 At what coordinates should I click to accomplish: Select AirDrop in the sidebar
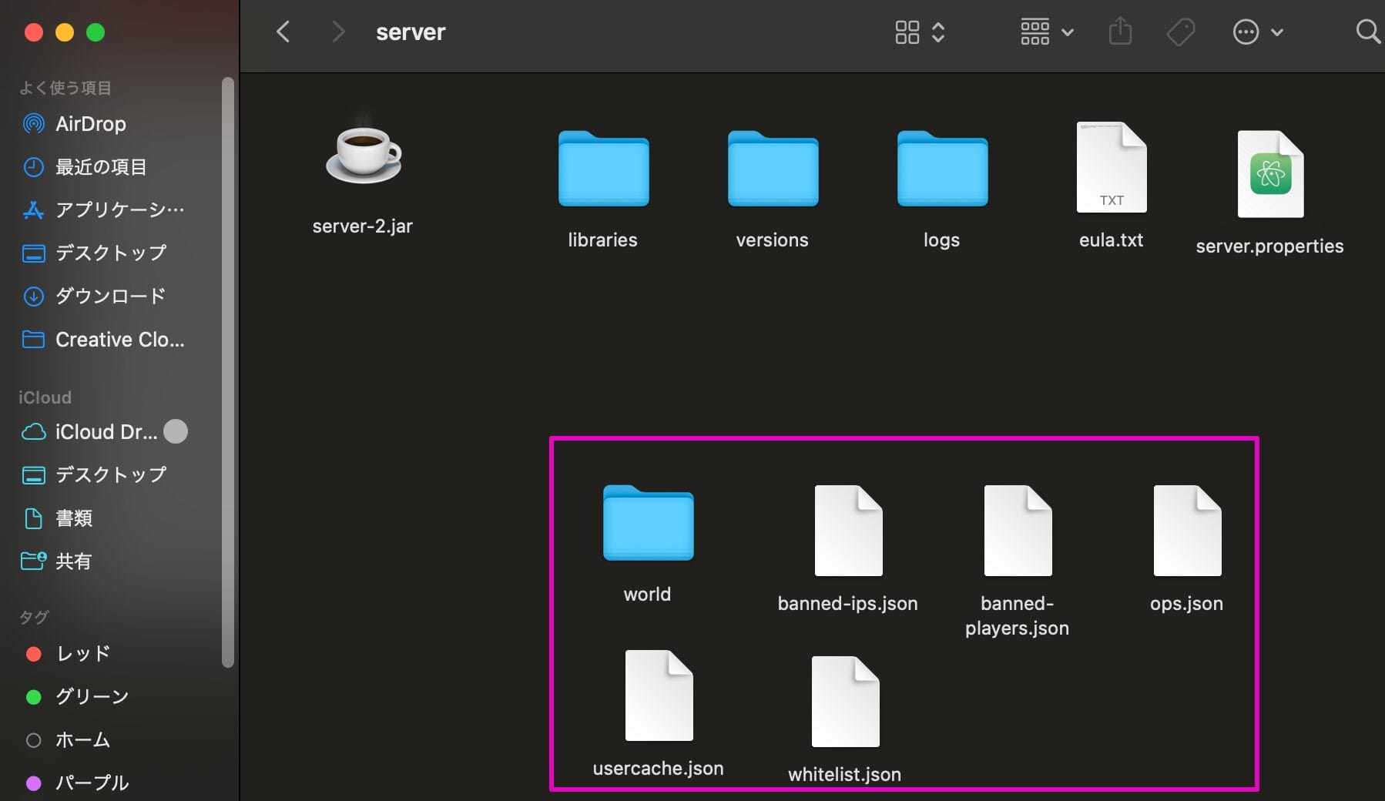coord(90,124)
